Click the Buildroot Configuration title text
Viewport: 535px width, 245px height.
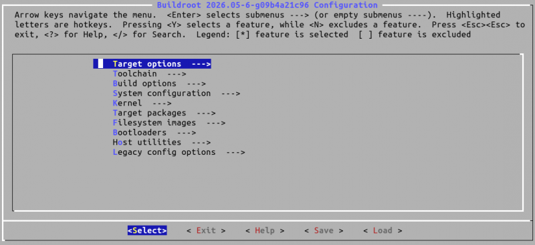[267, 5]
